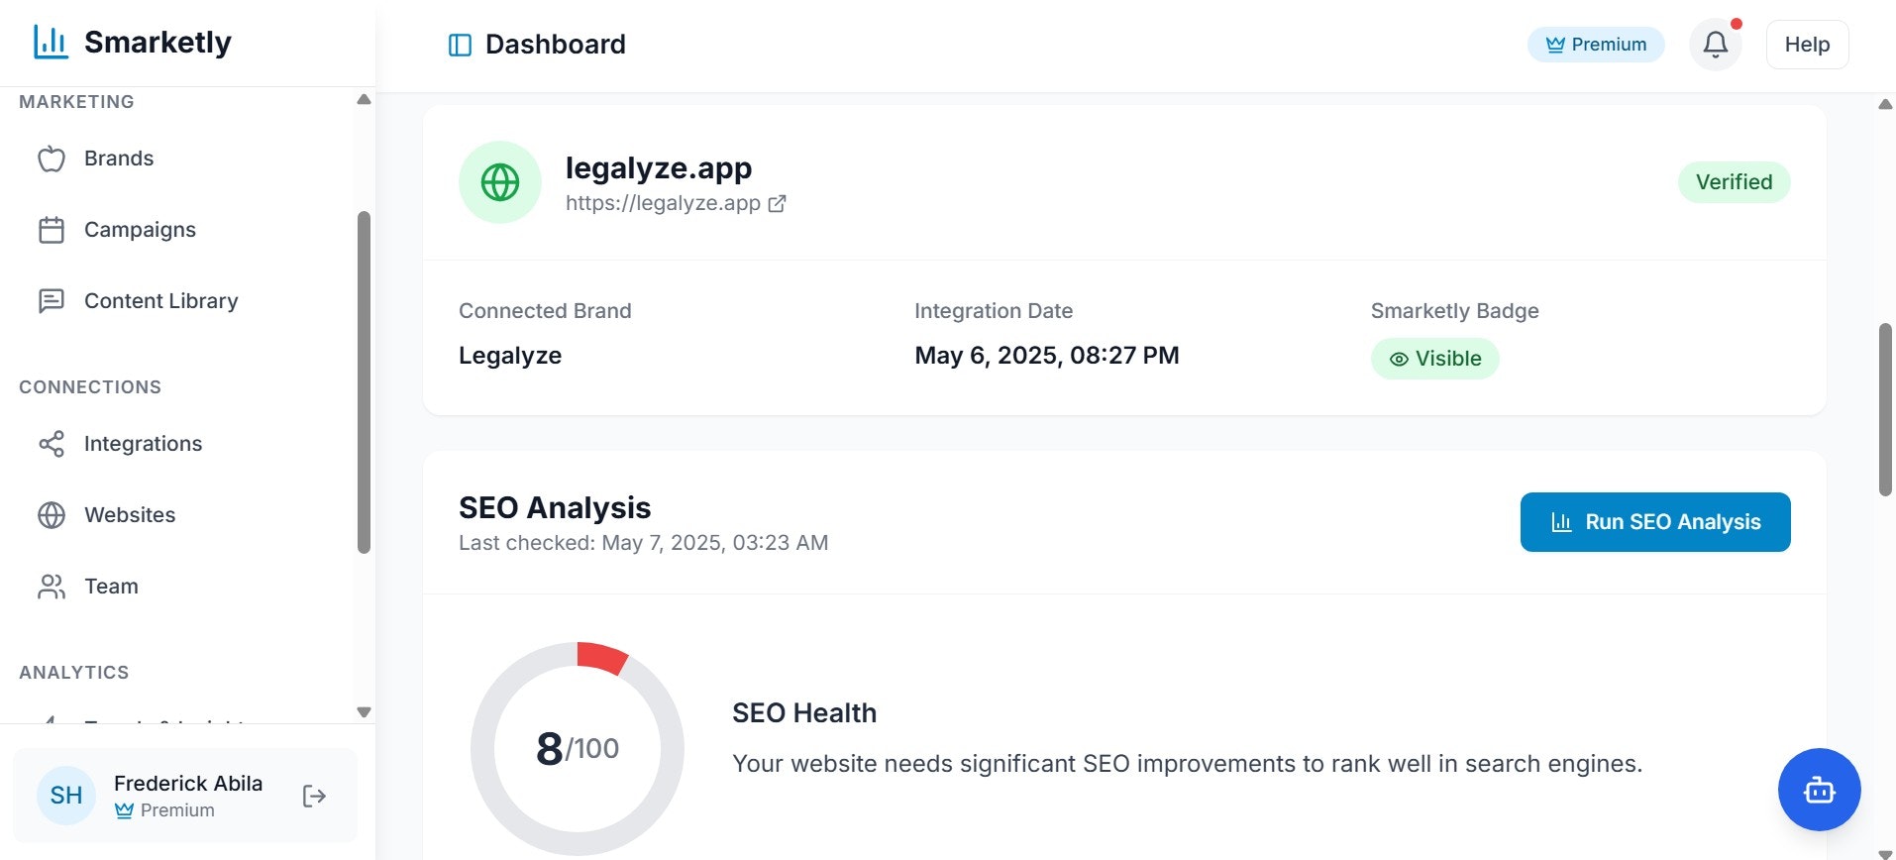Viewport: 1896px width, 860px height.
Task: Click the legalyze.app site heading
Action: [659, 168]
